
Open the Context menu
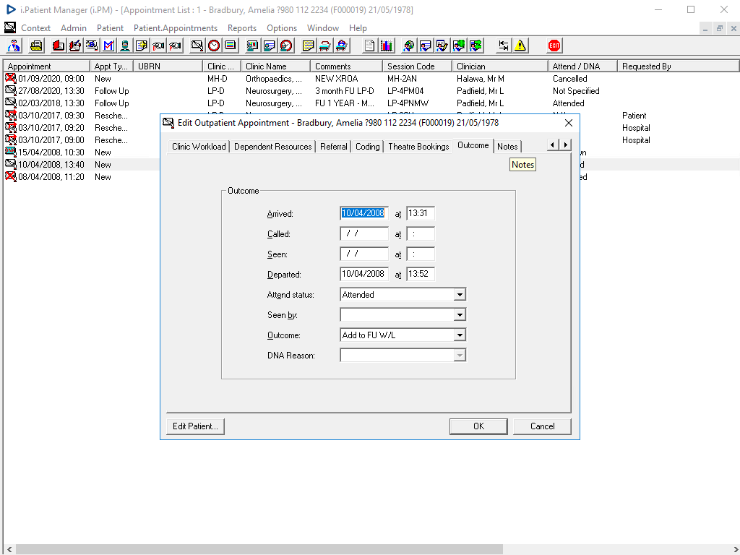coord(35,28)
